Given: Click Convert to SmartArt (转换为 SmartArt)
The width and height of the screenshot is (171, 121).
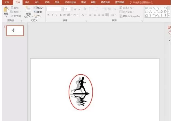Looking at the screenshot, I should (130, 16).
